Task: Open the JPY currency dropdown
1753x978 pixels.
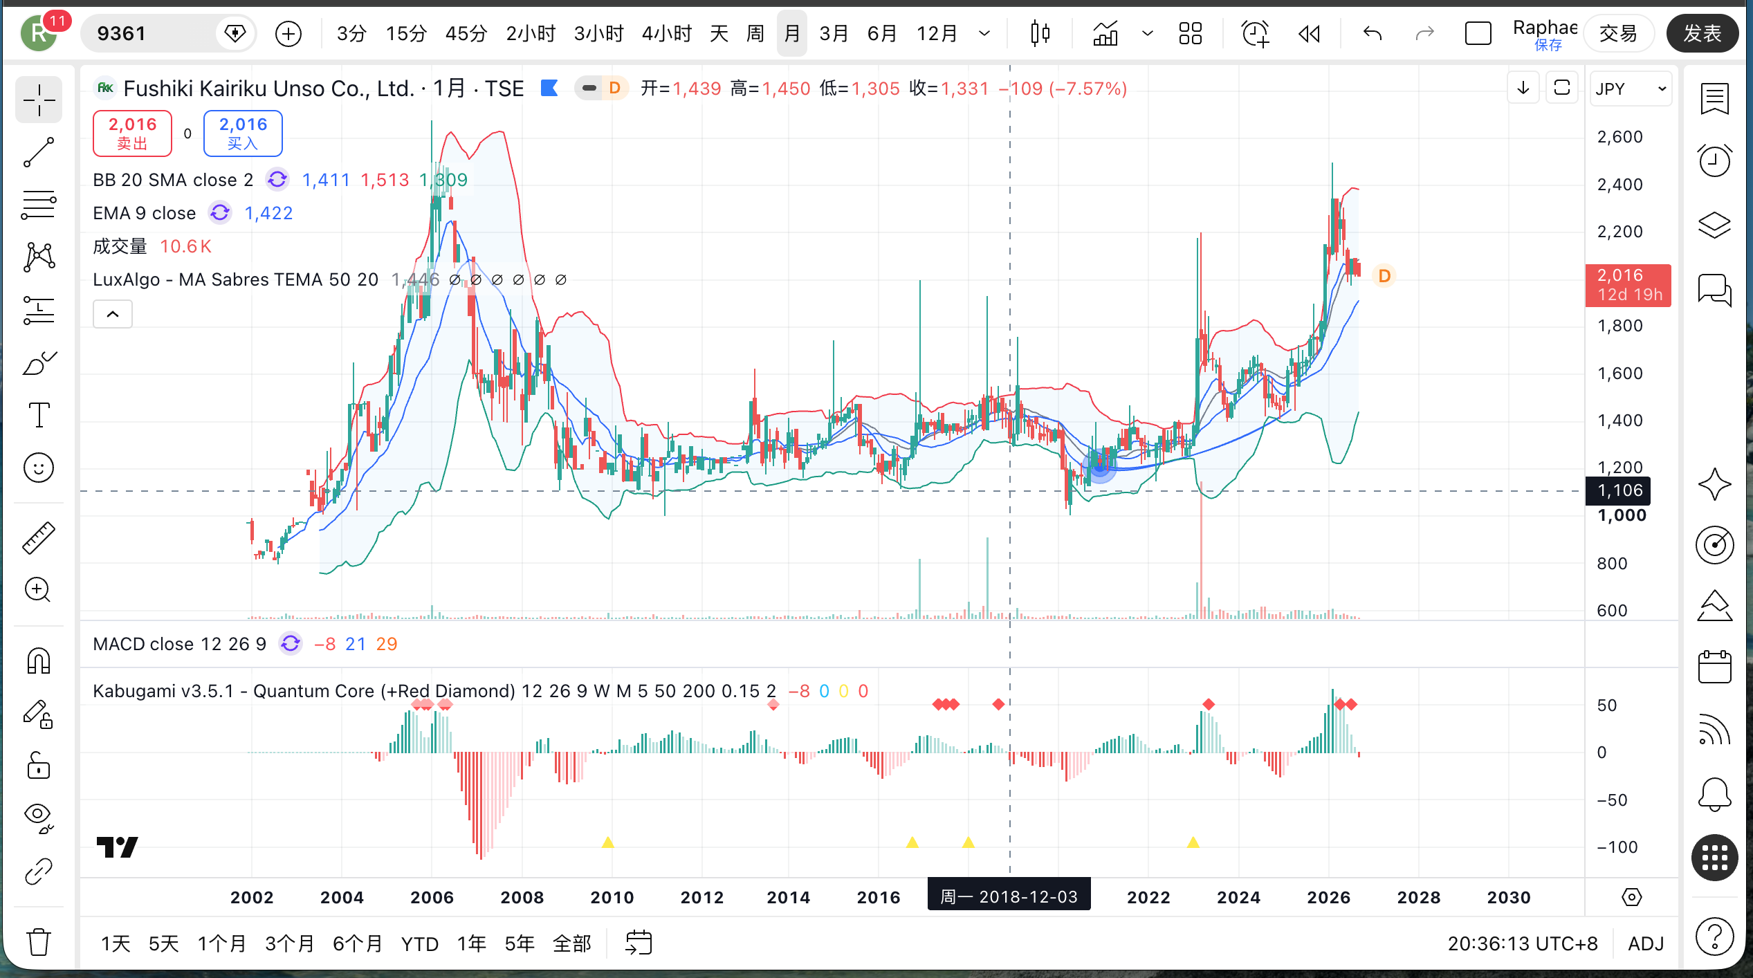Action: (1631, 89)
